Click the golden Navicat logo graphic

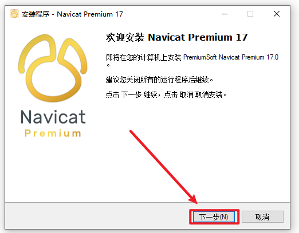[x=53, y=68]
